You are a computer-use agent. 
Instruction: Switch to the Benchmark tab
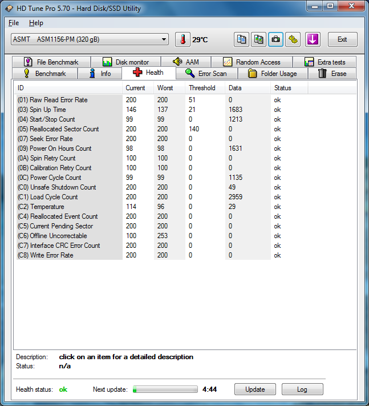pyautogui.click(x=44, y=74)
